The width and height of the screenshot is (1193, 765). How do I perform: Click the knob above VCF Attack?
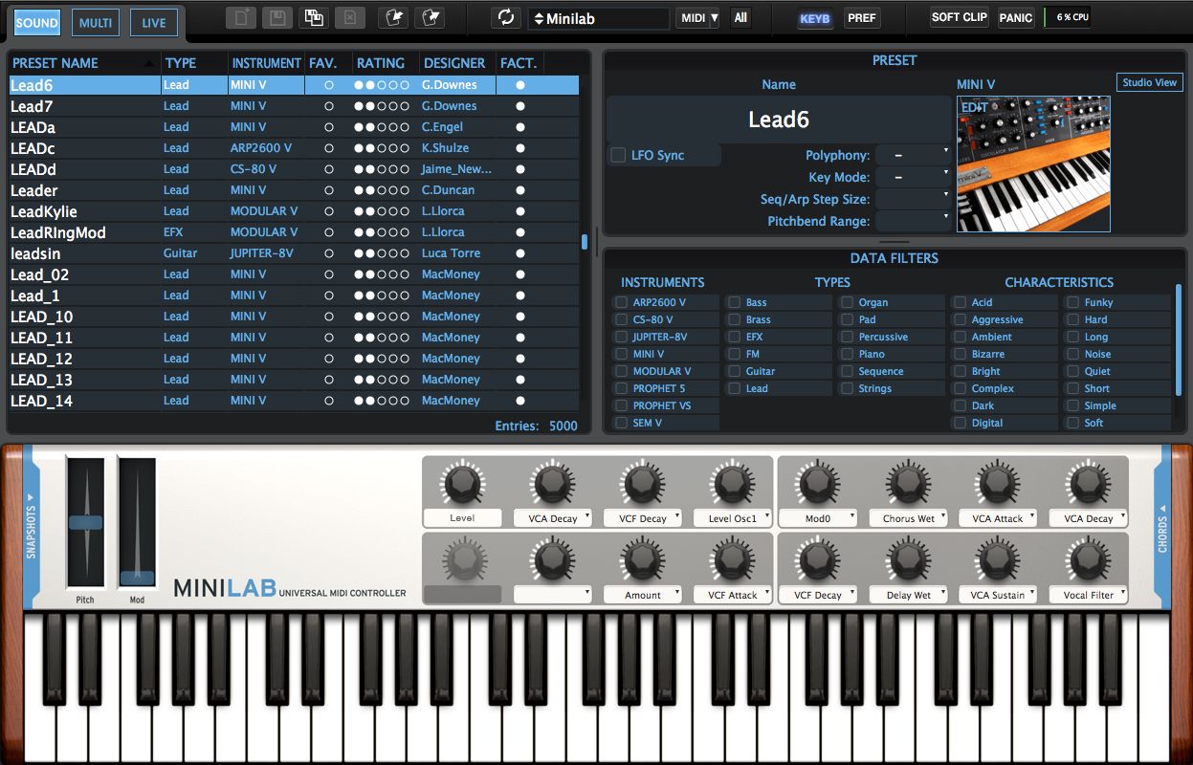[x=731, y=559]
